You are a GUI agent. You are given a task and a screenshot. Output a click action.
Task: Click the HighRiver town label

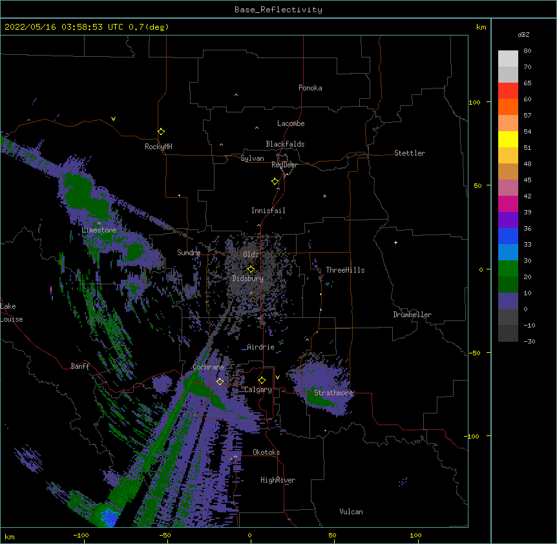[278, 480]
